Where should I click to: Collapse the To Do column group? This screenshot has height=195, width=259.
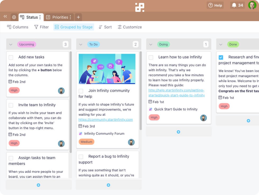coord(81,45)
